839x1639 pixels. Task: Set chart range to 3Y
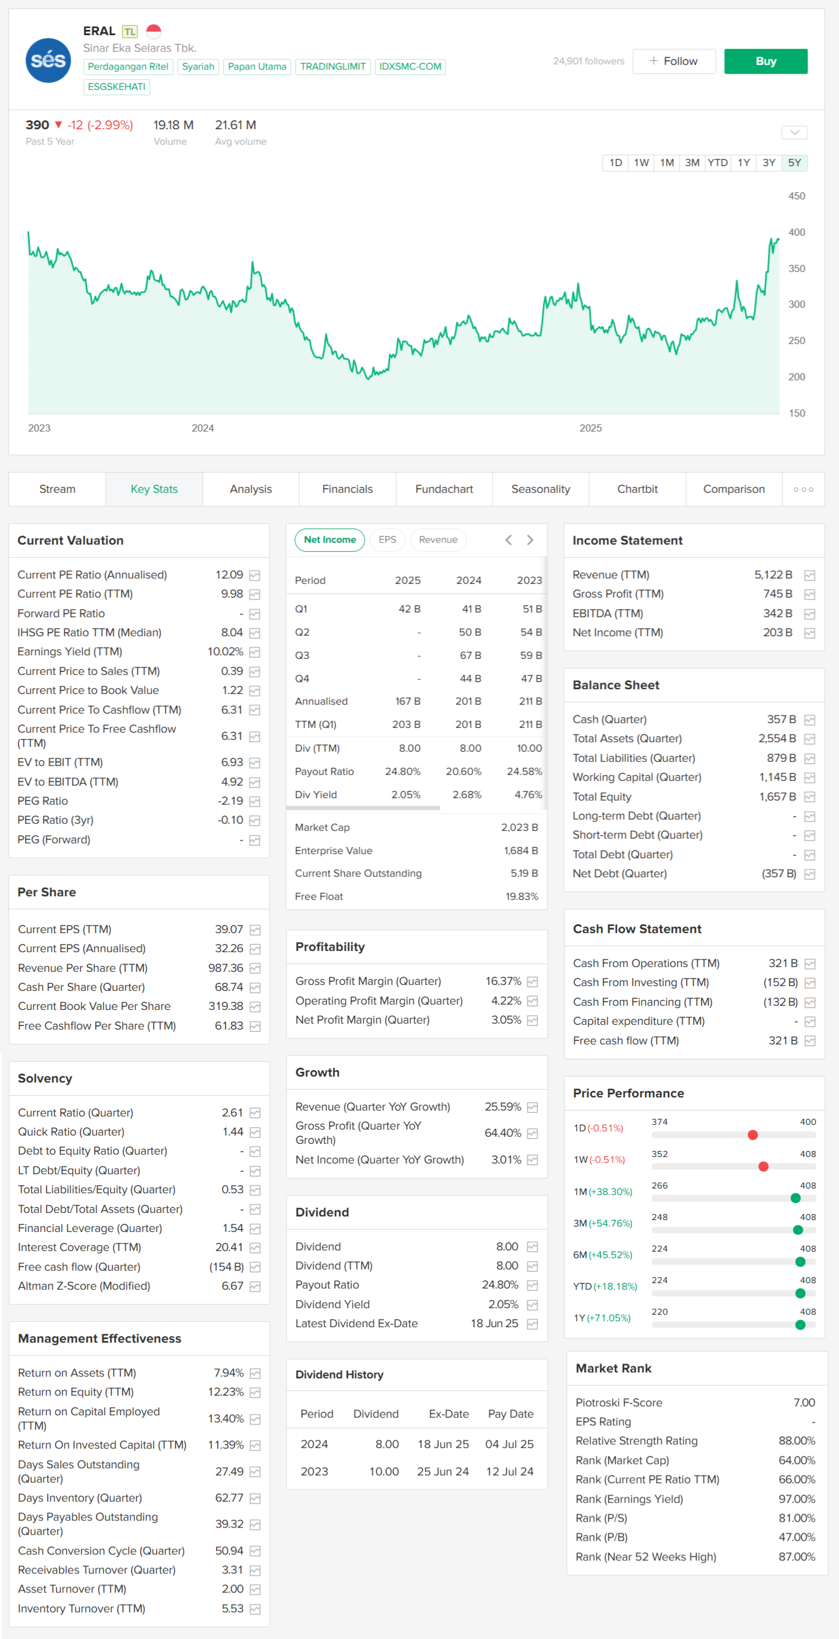769,162
